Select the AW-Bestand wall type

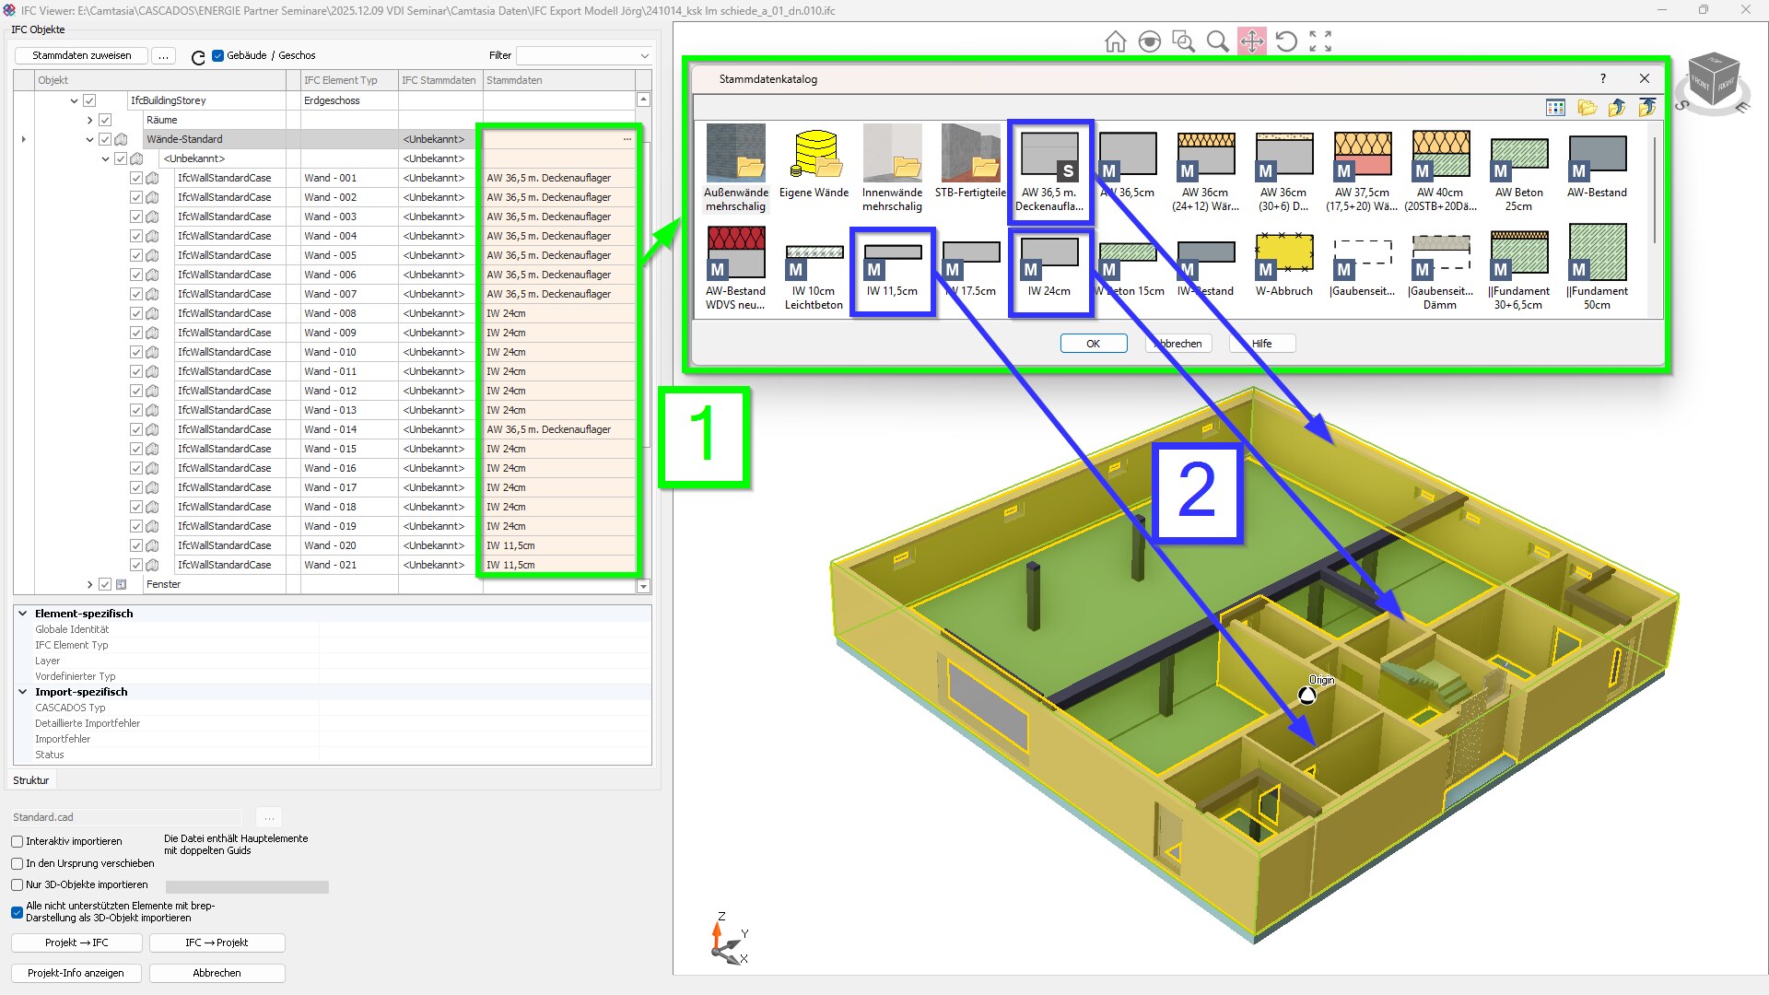pos(1597,166)
